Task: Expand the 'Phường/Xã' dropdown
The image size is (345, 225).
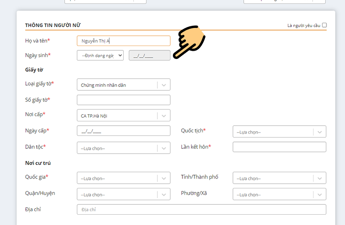Action: click(279, 194)
